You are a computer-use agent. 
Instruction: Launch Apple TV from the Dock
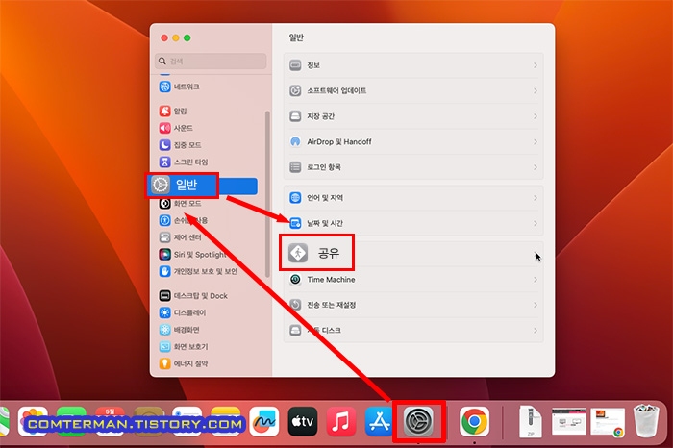click(x=303, y=421)
